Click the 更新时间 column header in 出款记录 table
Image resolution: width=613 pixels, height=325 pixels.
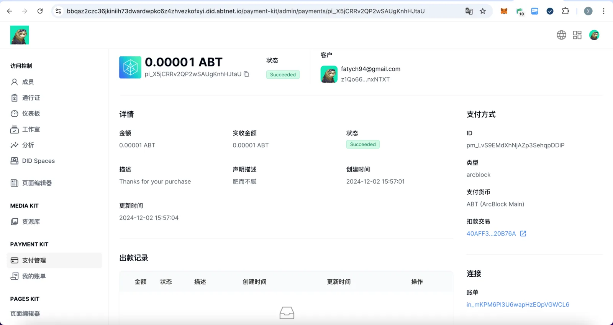[x=339, y=282]
